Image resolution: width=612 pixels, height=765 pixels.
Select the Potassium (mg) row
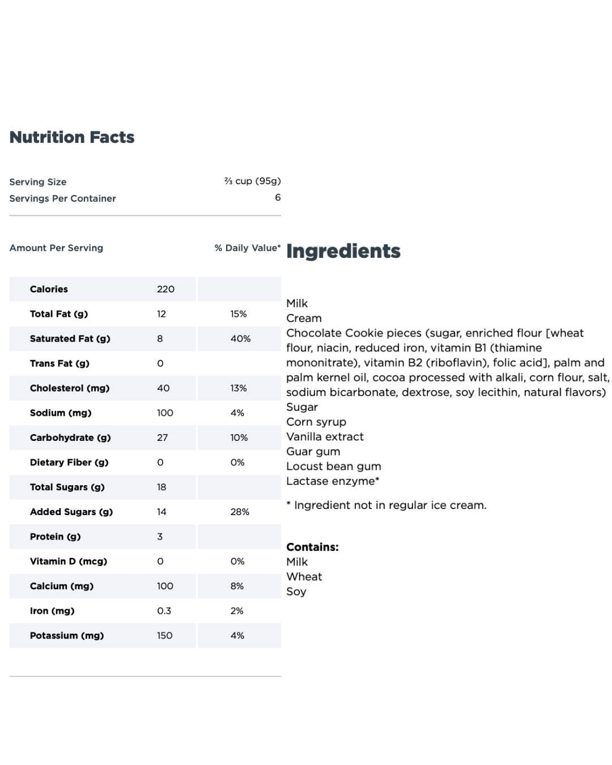pos(145,636)
